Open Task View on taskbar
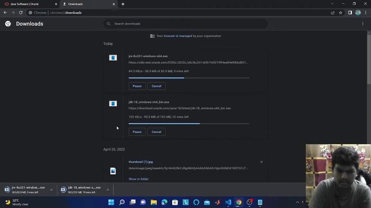This screenshot has height=208, width=371. point(133,202)
